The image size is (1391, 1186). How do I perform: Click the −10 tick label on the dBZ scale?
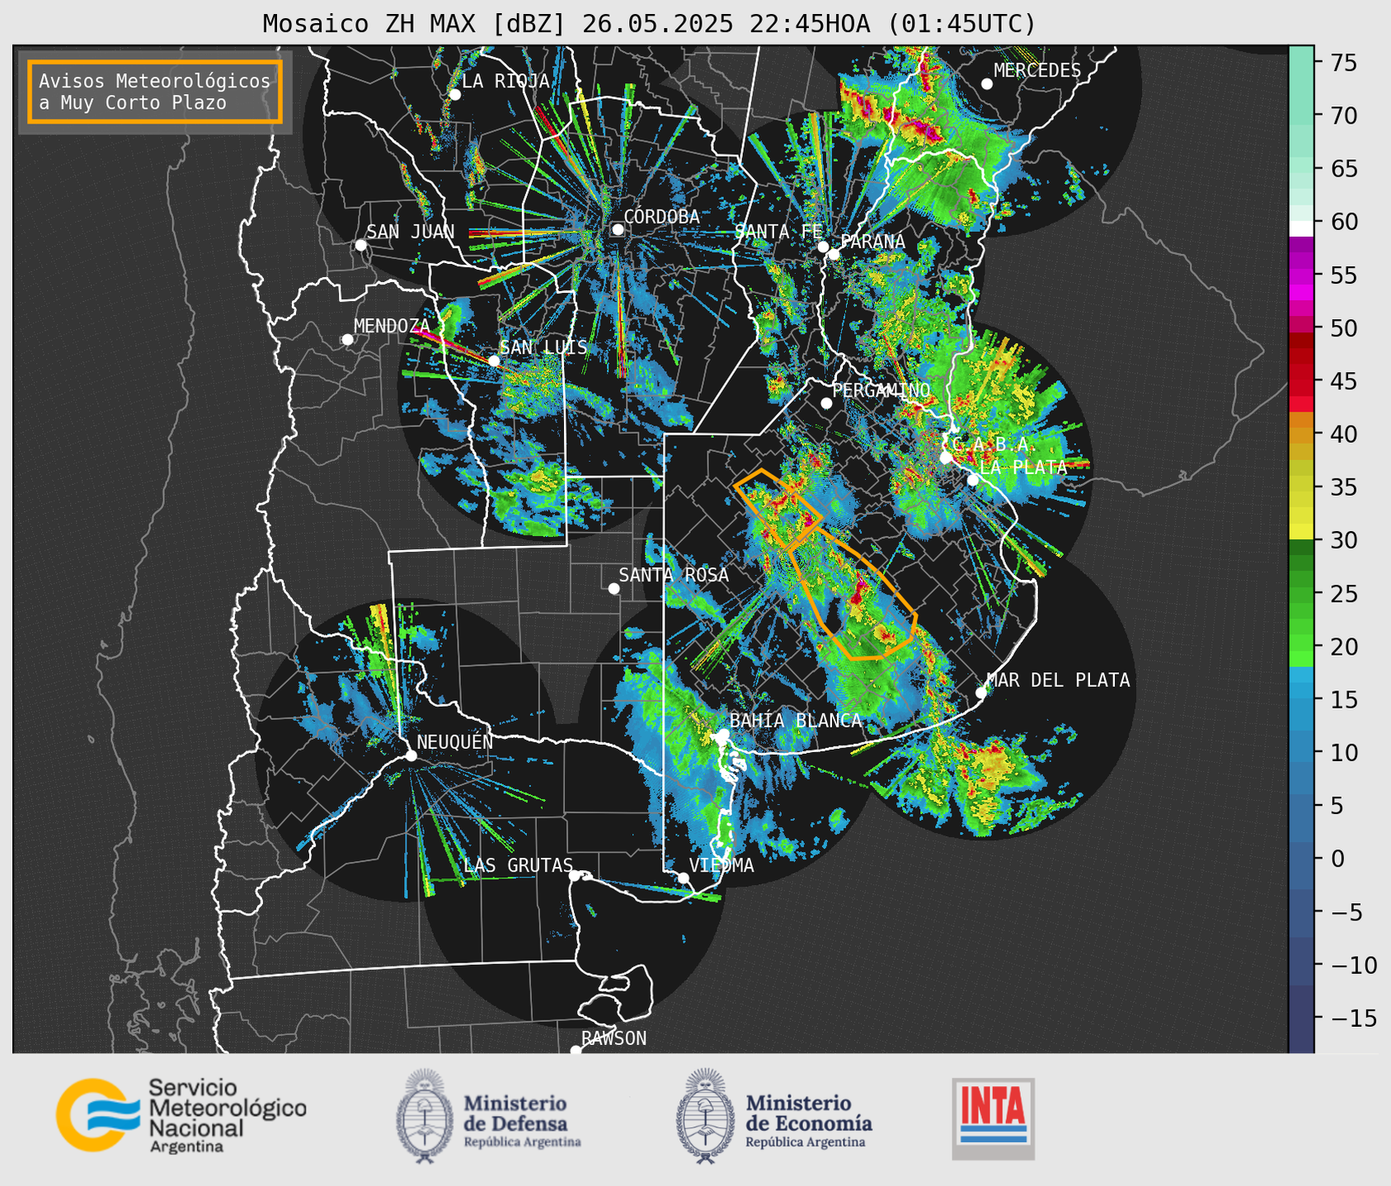(1354, 965)
